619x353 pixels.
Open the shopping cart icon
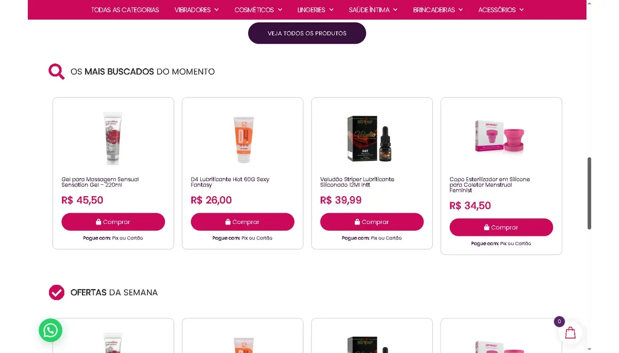(x=570, y=333)
